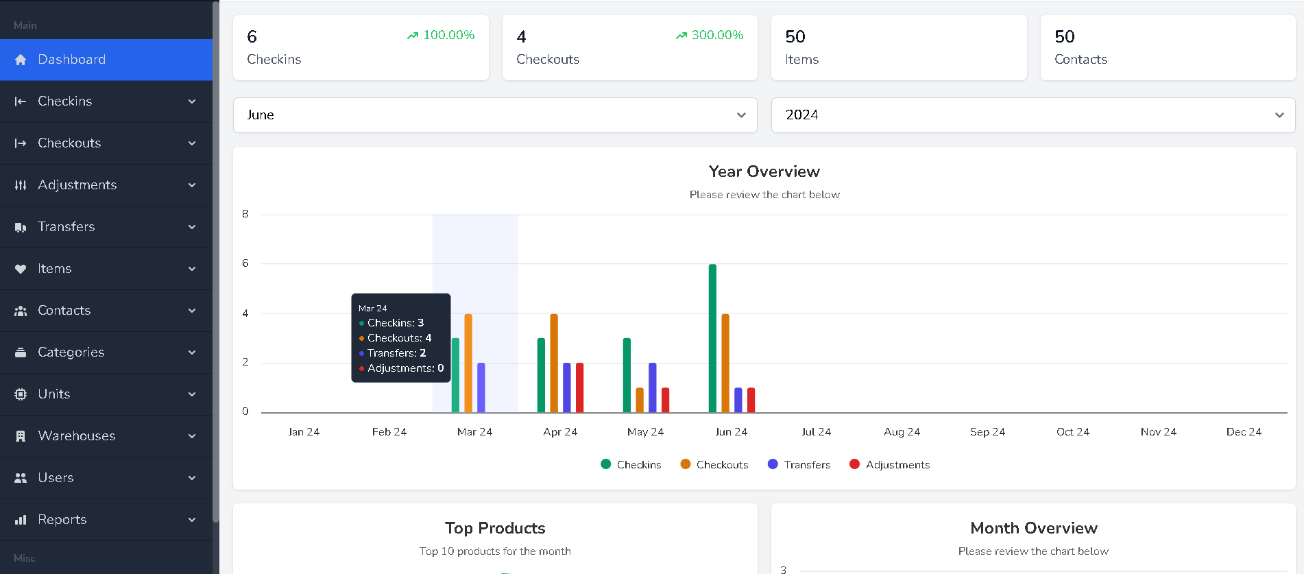Viewport: 1304px width, 574px height.
Task: Expand the Categories menu chevron
Action: [x=192, y=352]
